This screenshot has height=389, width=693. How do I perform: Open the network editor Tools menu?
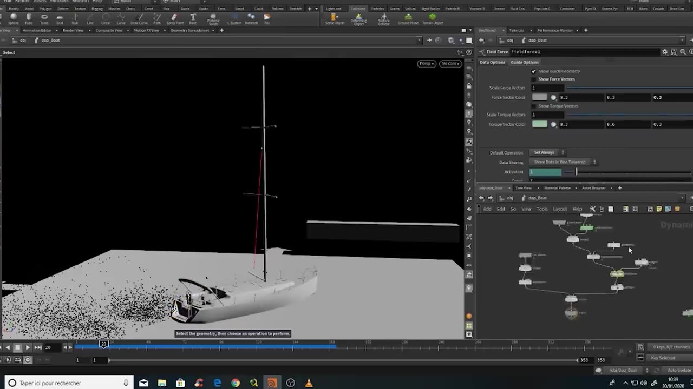pos(542,209)
